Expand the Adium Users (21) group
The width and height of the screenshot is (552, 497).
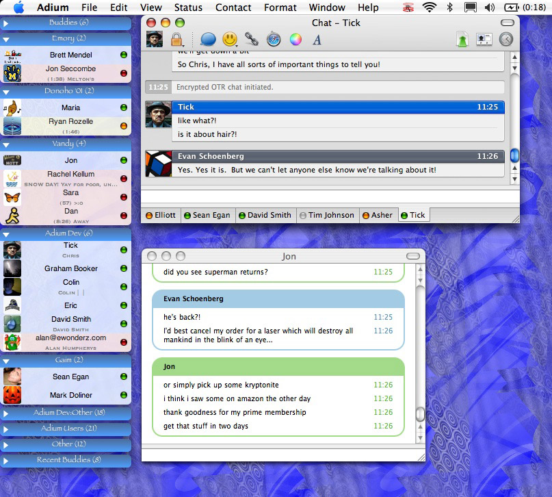tap(65, 429)
